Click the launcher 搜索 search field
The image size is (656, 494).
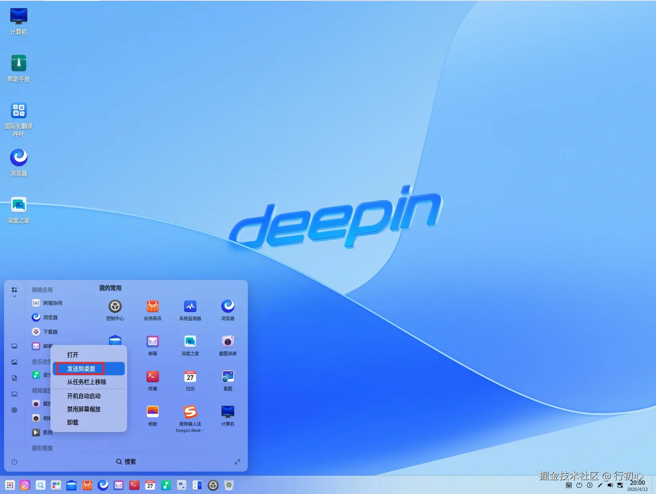(x=126, y=462)
